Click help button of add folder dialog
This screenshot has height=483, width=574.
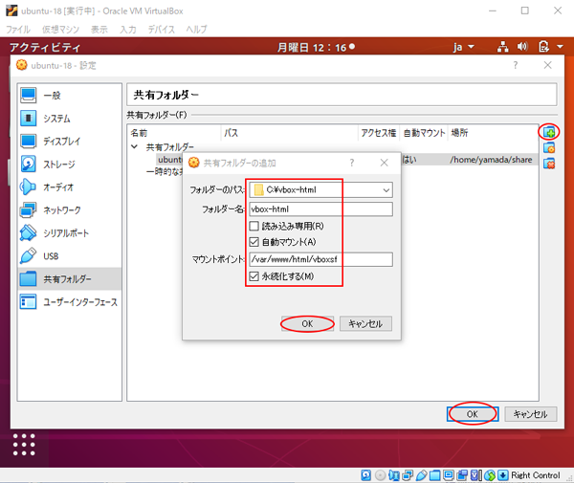(x=352, y=163)
